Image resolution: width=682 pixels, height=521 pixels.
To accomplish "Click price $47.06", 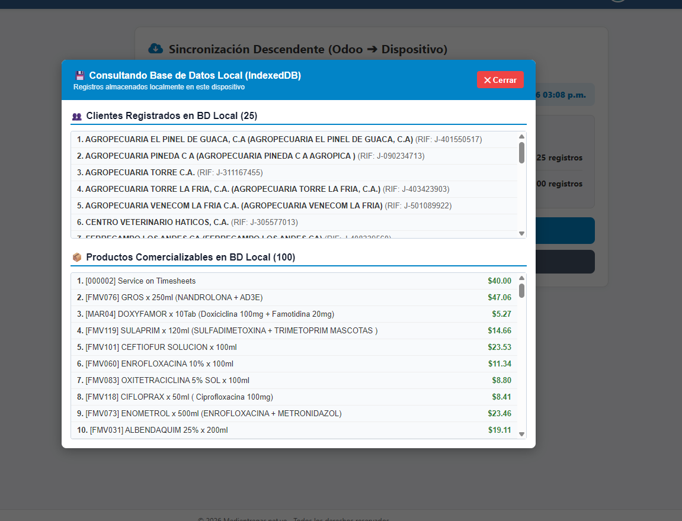I will (x=500, y=298).
